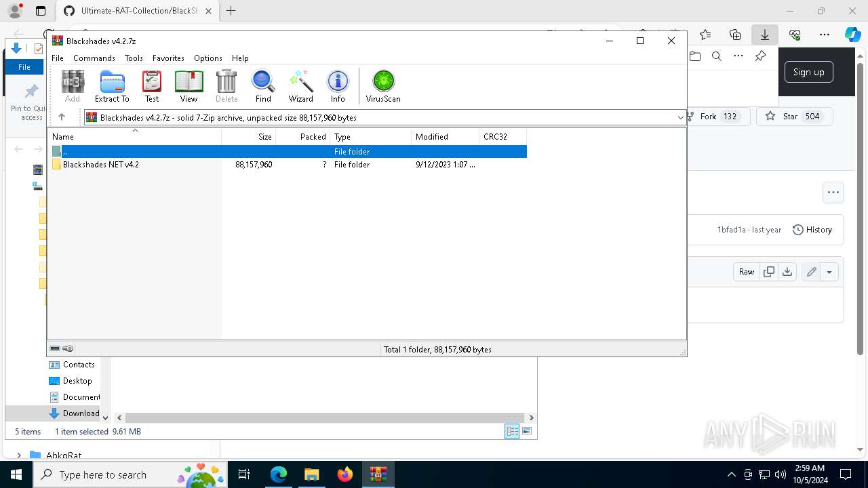Open the View toolbar icon in WinRAR
Image resolution: width=868 pixels, height=488 pixels.
pyautogui.click(x=189, y=87)
